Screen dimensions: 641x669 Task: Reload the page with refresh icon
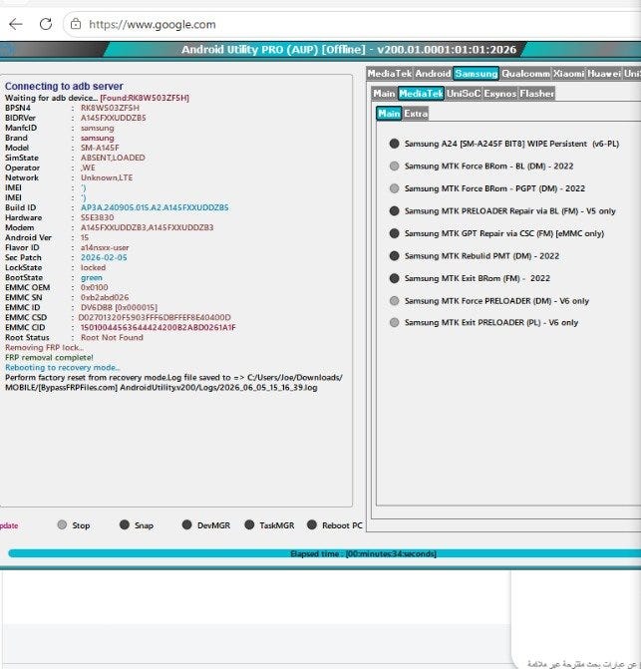(46, 24)
